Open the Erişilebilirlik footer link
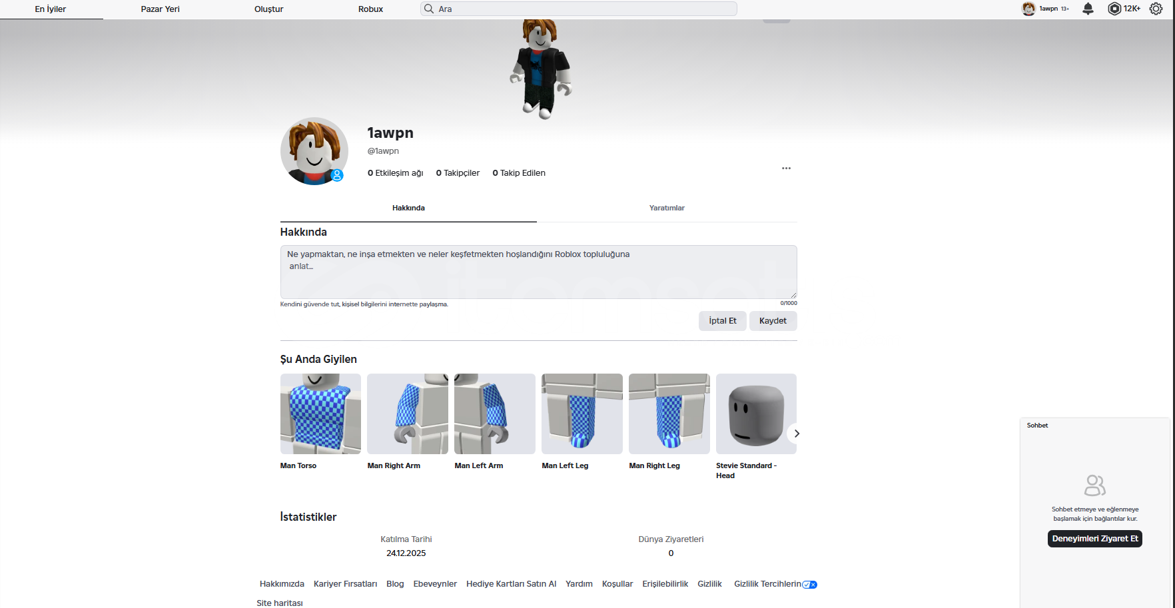Viewport: 1175px width, 608px height. point(665,584)
